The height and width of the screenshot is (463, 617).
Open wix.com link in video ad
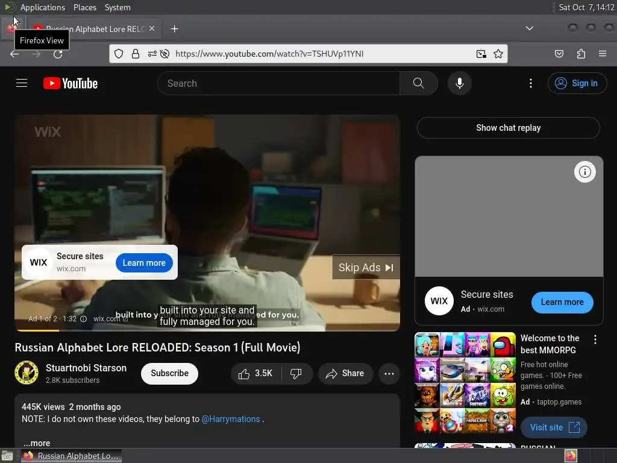[110, 318]
